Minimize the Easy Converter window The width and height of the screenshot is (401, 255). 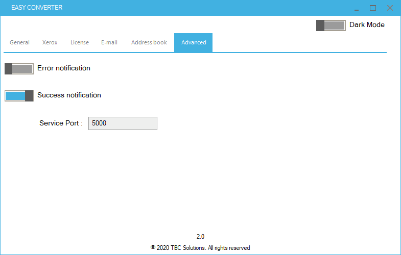(x=356, y=8)
